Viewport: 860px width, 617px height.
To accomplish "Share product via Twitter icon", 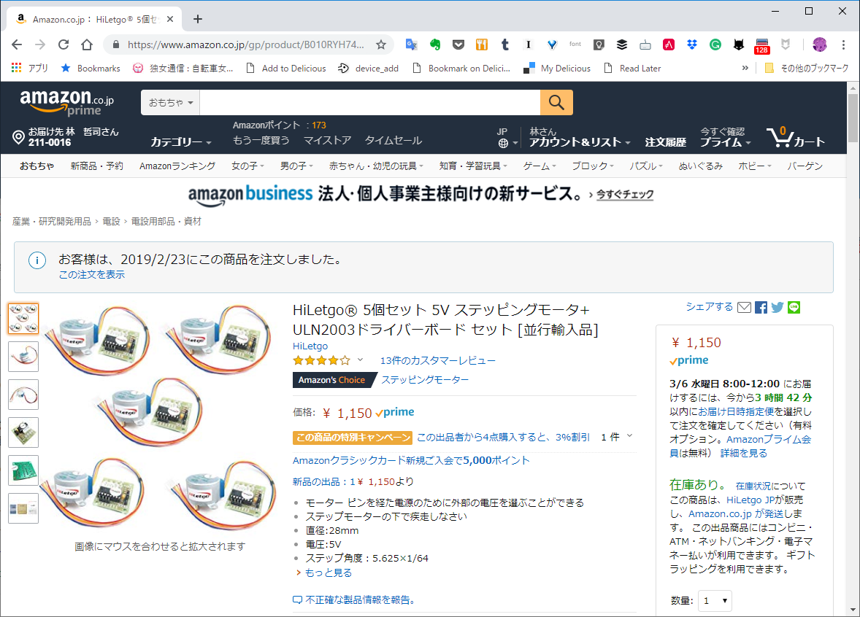I will point(778,307).
